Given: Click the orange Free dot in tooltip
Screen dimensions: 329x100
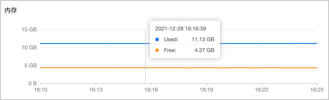Looking at the screenshot, I should (157, 50).
